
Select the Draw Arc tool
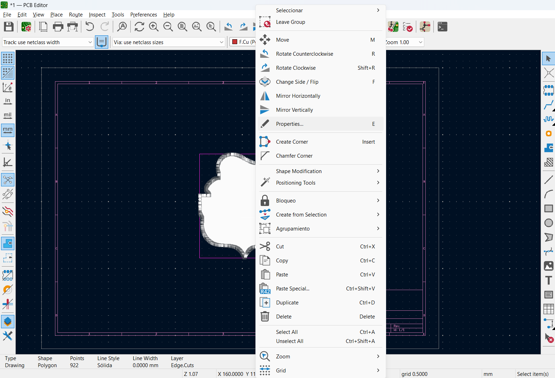tap(549, 194)
